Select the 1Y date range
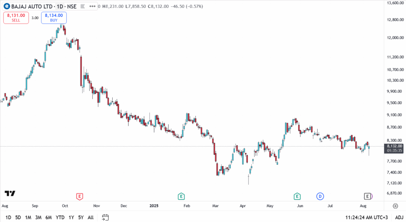Image resolution: width=406 pixels, height=222 pixels. [71, 217]
